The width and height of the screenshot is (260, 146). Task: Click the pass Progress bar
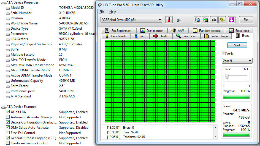click(x=236, y=97)
